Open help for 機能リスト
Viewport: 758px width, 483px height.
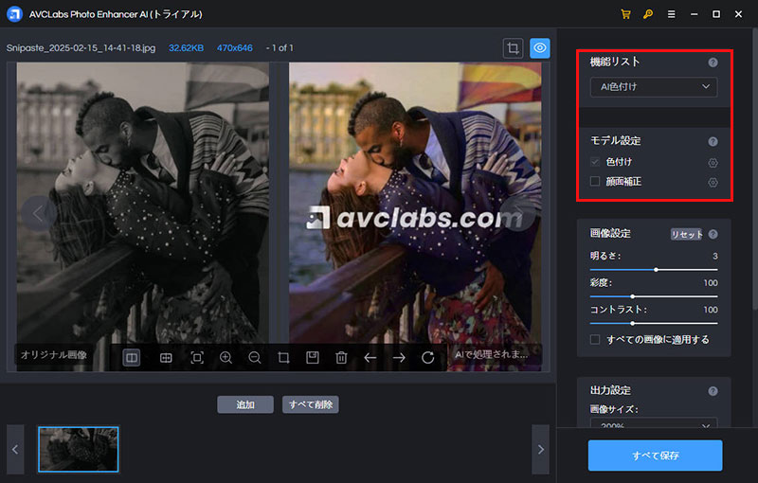(x=713, y=63)
